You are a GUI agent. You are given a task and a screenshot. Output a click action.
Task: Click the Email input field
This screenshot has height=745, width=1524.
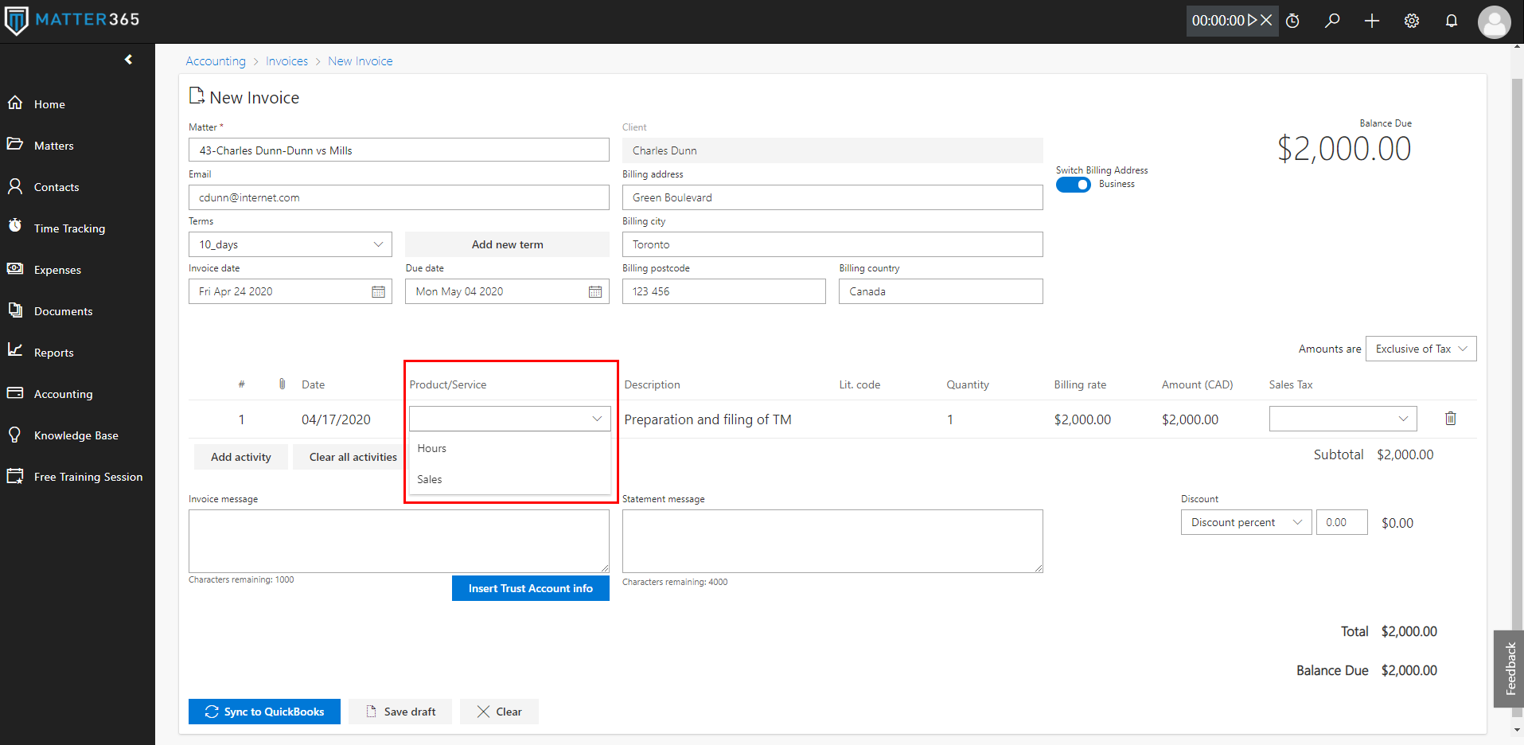point(399,197)
